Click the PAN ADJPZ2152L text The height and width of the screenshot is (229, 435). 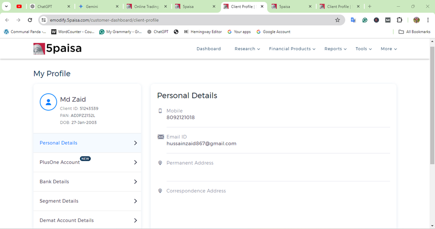[77, 115]
